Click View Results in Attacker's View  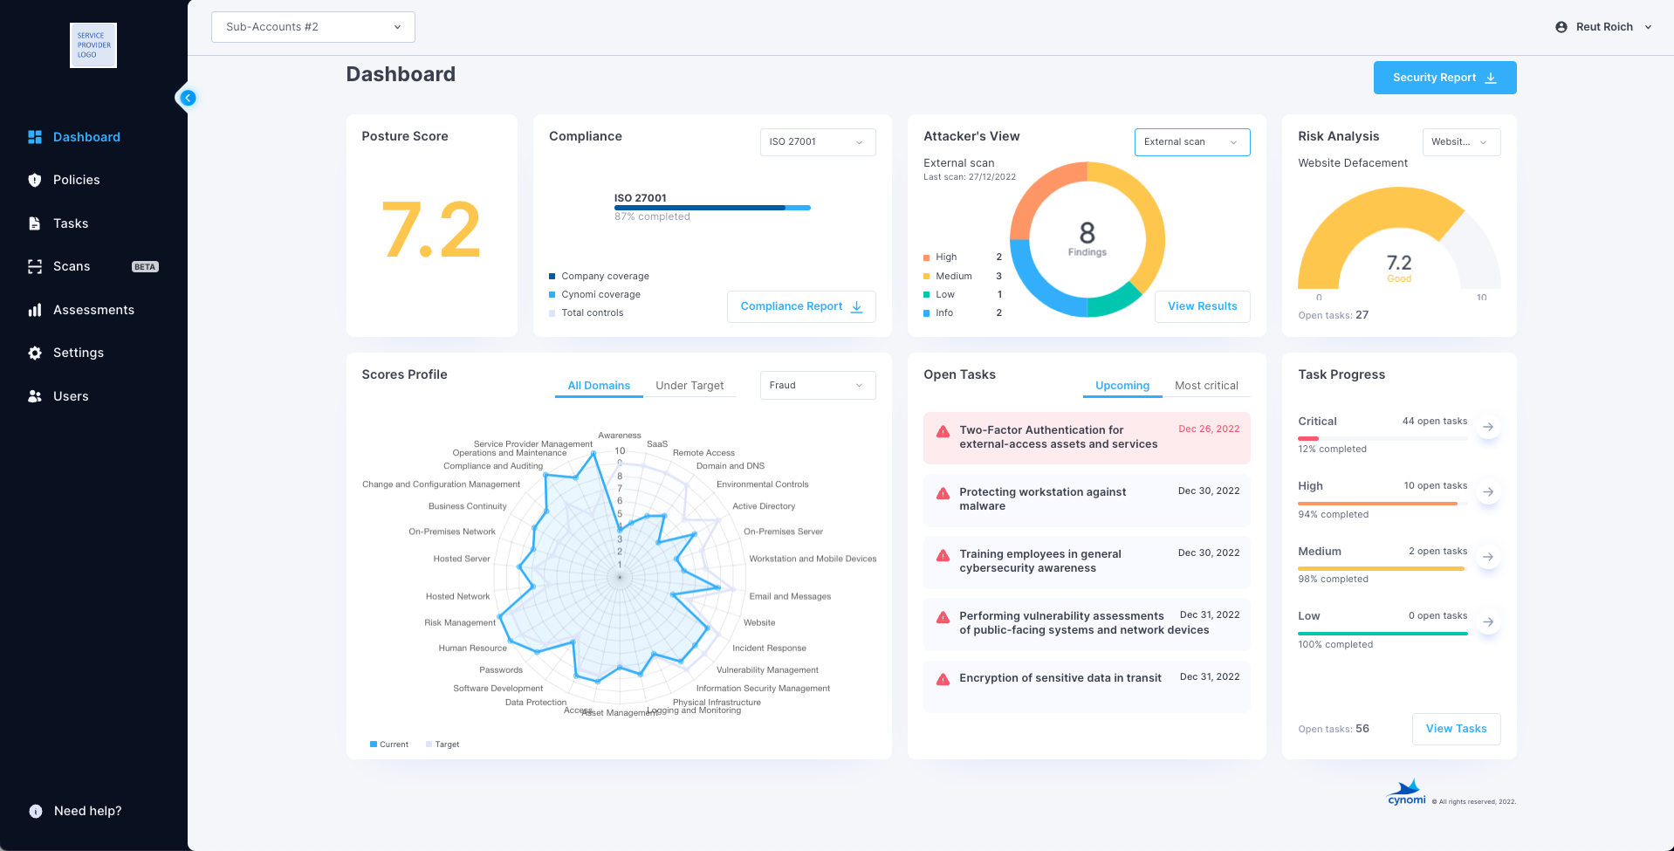tap(1202, 306)
